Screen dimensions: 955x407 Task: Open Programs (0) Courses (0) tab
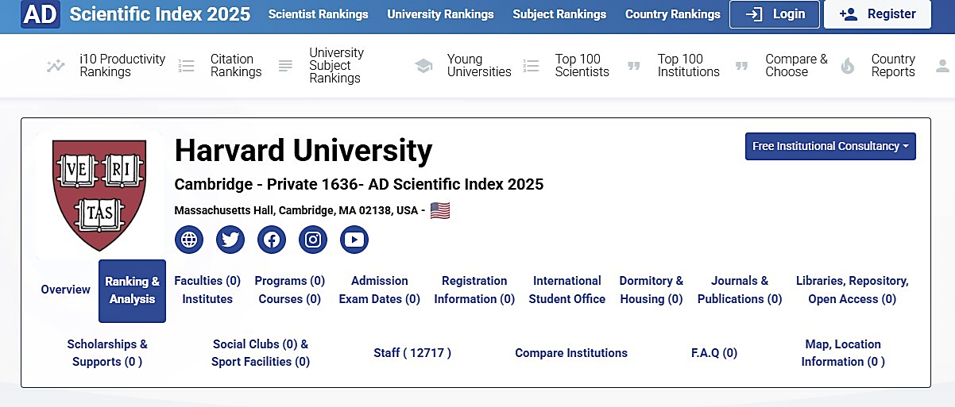pyautogui.click(x=290, y=290)
